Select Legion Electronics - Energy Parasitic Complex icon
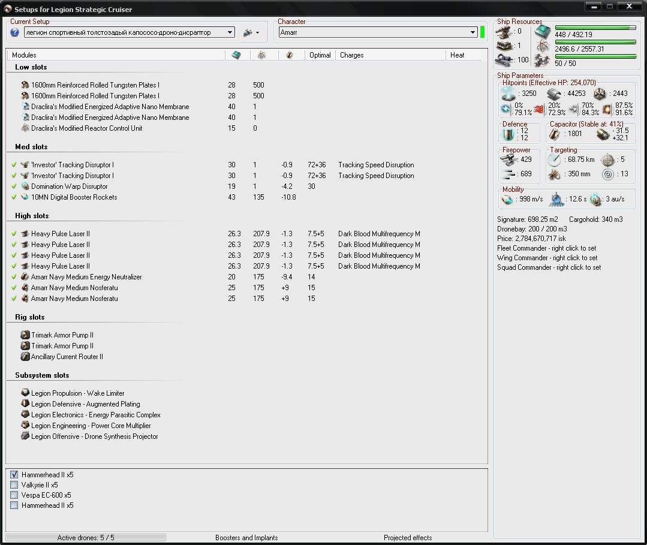This screenshot has width=647, height=545. pyautogui.click(x=25, y=414)
